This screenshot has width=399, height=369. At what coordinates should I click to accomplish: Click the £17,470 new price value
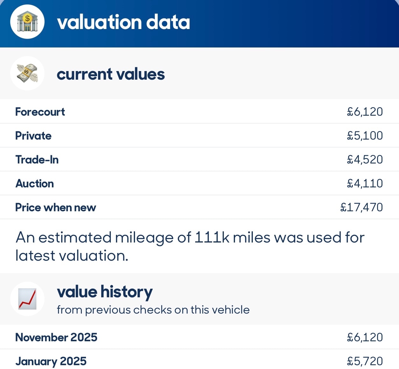point(361,207)
